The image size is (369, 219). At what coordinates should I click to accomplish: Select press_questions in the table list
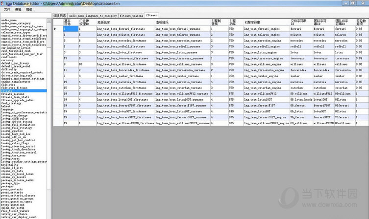pyautogui.click(x=13, y=205)
